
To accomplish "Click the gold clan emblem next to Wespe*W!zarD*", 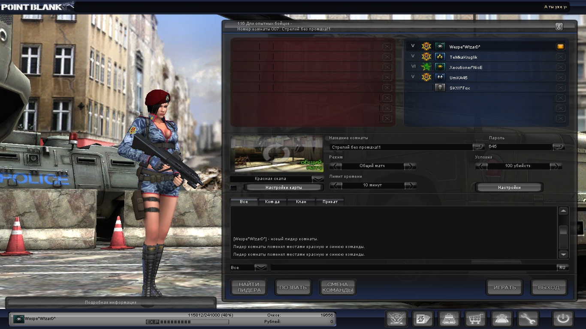I will pos(426,46).
